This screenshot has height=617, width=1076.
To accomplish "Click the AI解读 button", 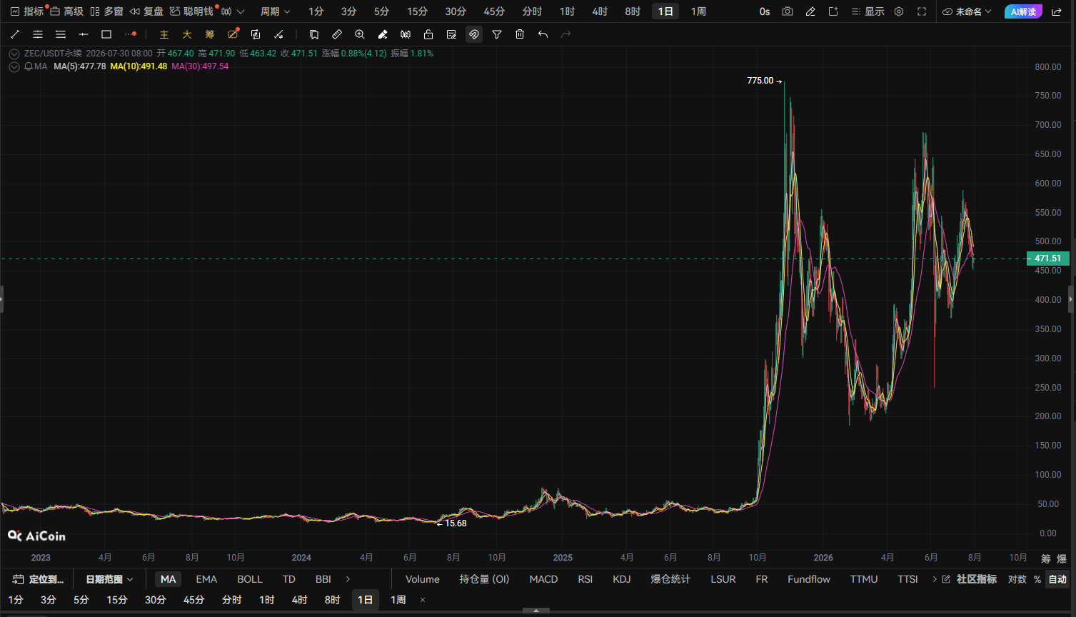I will click(1023, 11).
